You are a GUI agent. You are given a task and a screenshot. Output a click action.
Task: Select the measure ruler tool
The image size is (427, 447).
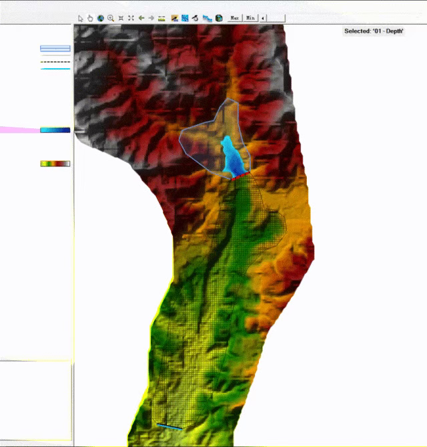click(161, 18)
